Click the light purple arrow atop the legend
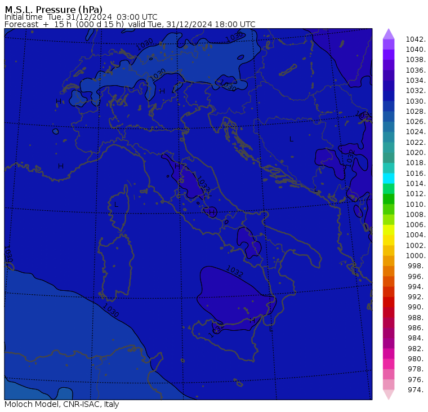This screenshot has height=412, width=428. point(389,34)
